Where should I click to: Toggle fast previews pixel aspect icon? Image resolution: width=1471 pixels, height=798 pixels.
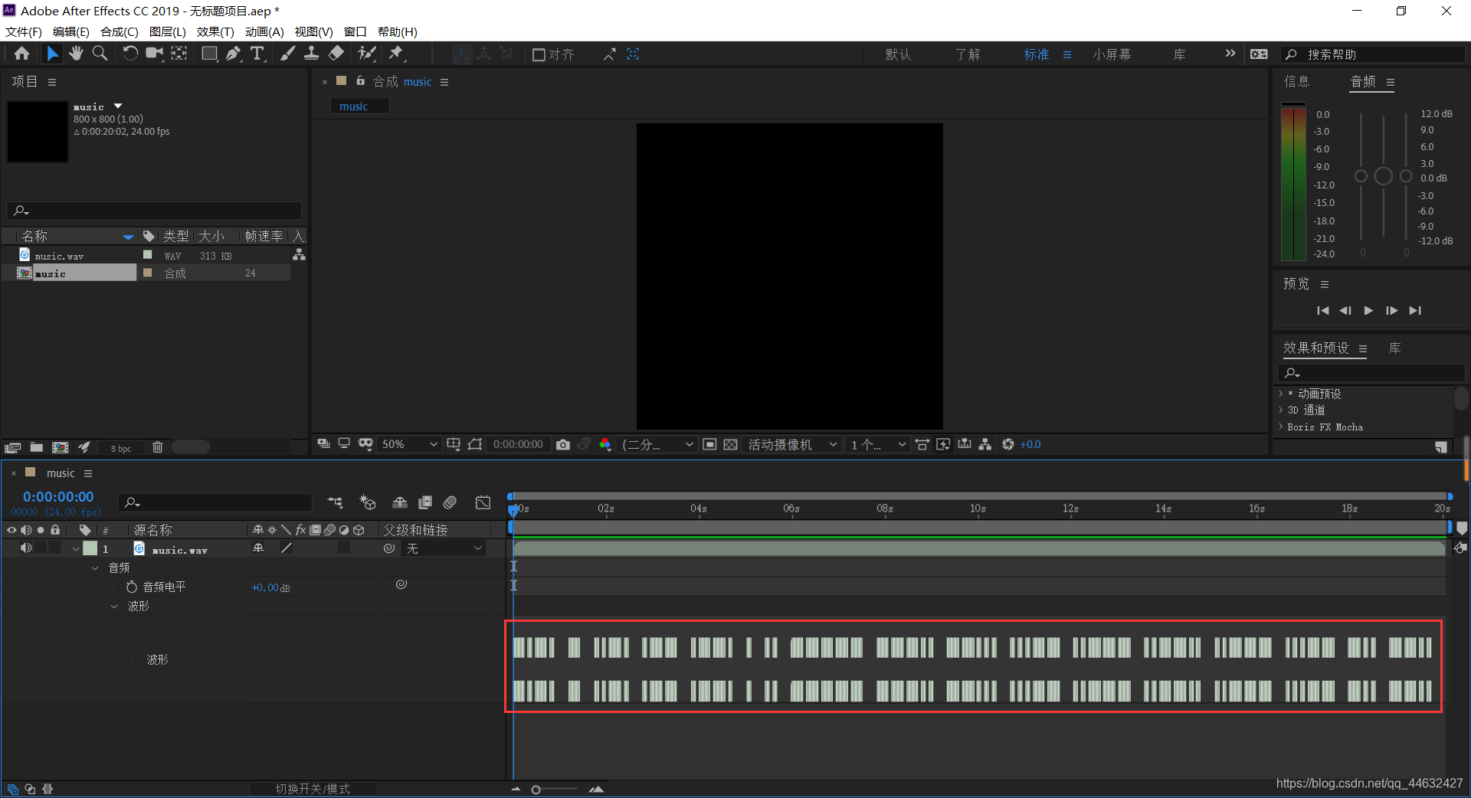coord(943,444)
